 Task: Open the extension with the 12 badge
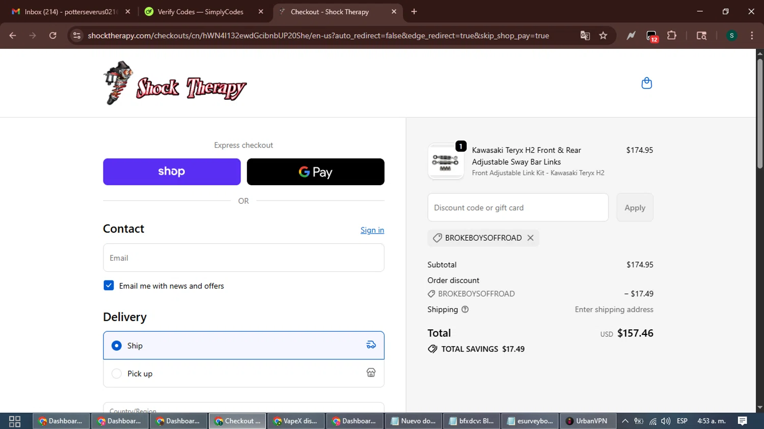pyautogui.click(x=651, y=36)
